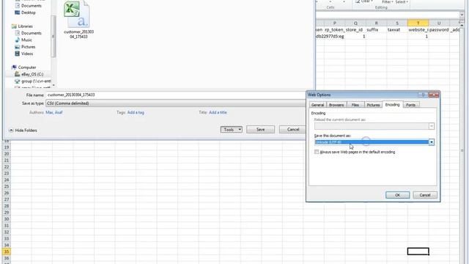Click the Save button

(261, 130)
